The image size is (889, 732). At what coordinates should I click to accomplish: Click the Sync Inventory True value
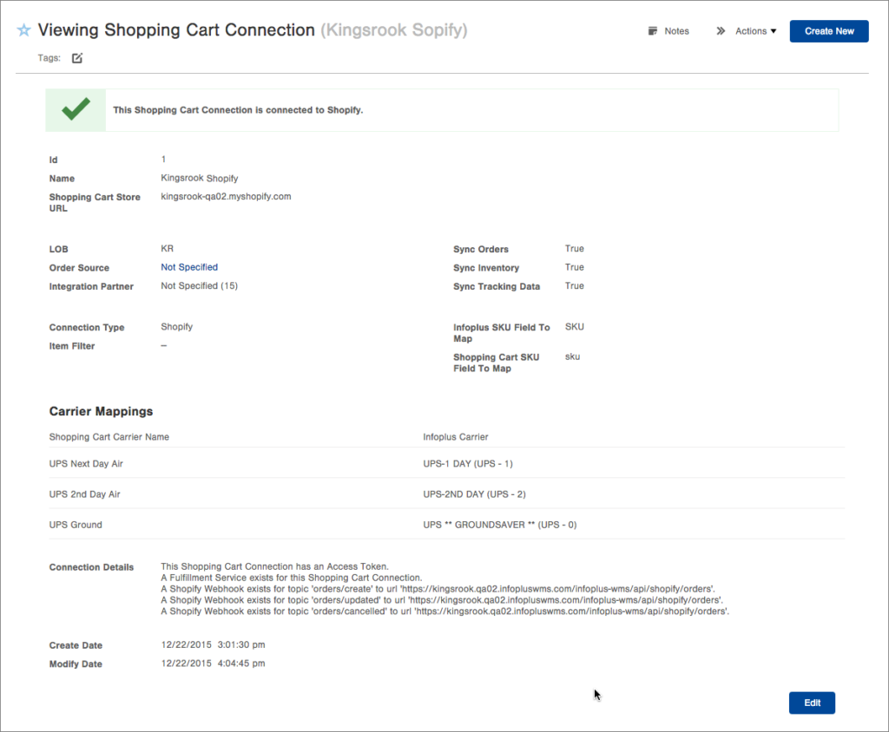click(x=575, y=267)
